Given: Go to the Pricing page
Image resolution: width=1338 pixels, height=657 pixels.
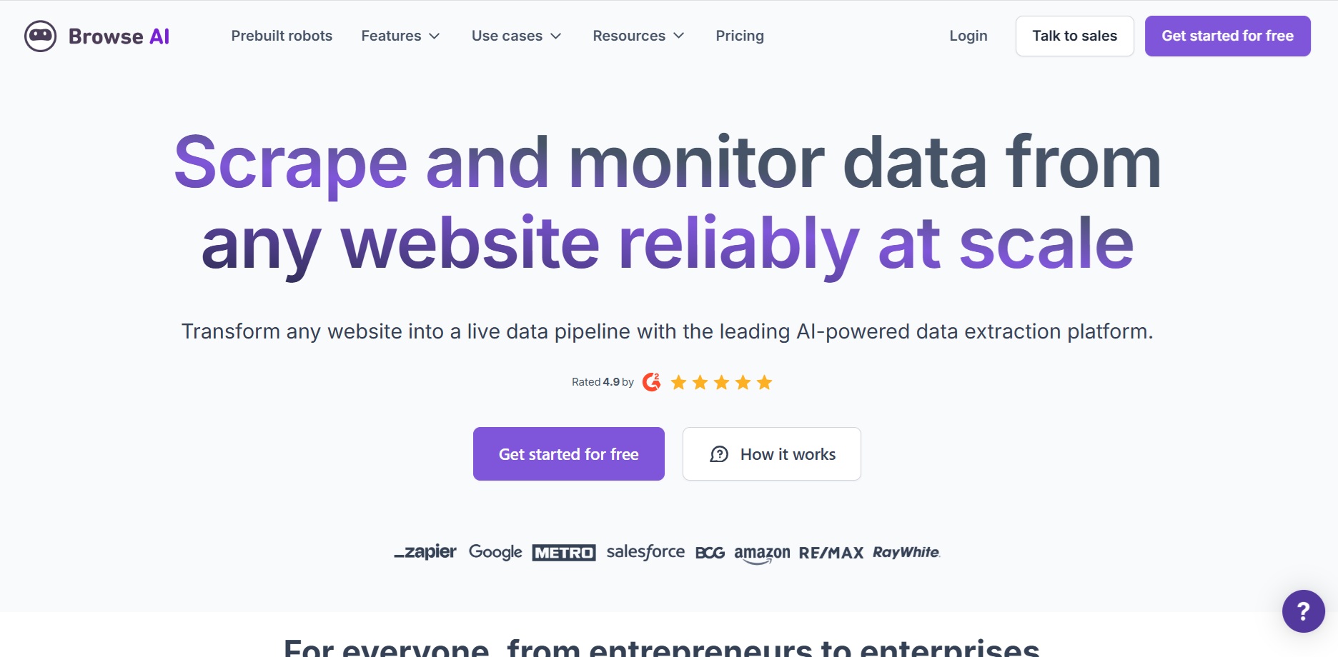Looking at the screenshot, I should click(x=740, y=36).
